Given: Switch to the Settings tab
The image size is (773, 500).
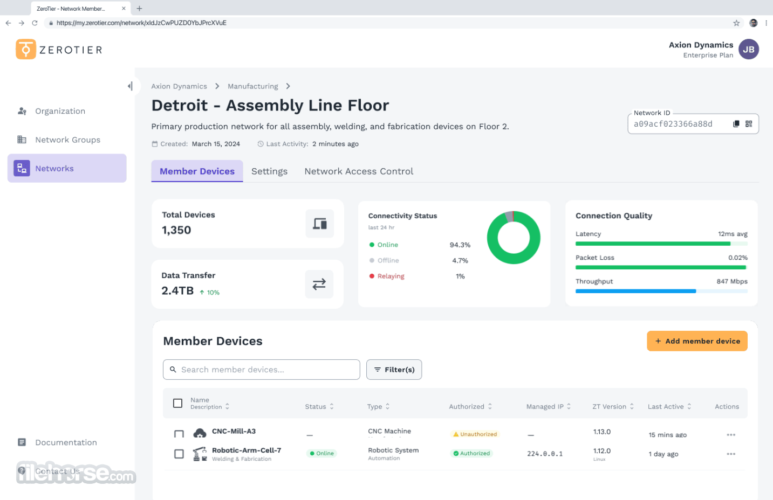Looking at the screenshot, I should coord(269,171).
